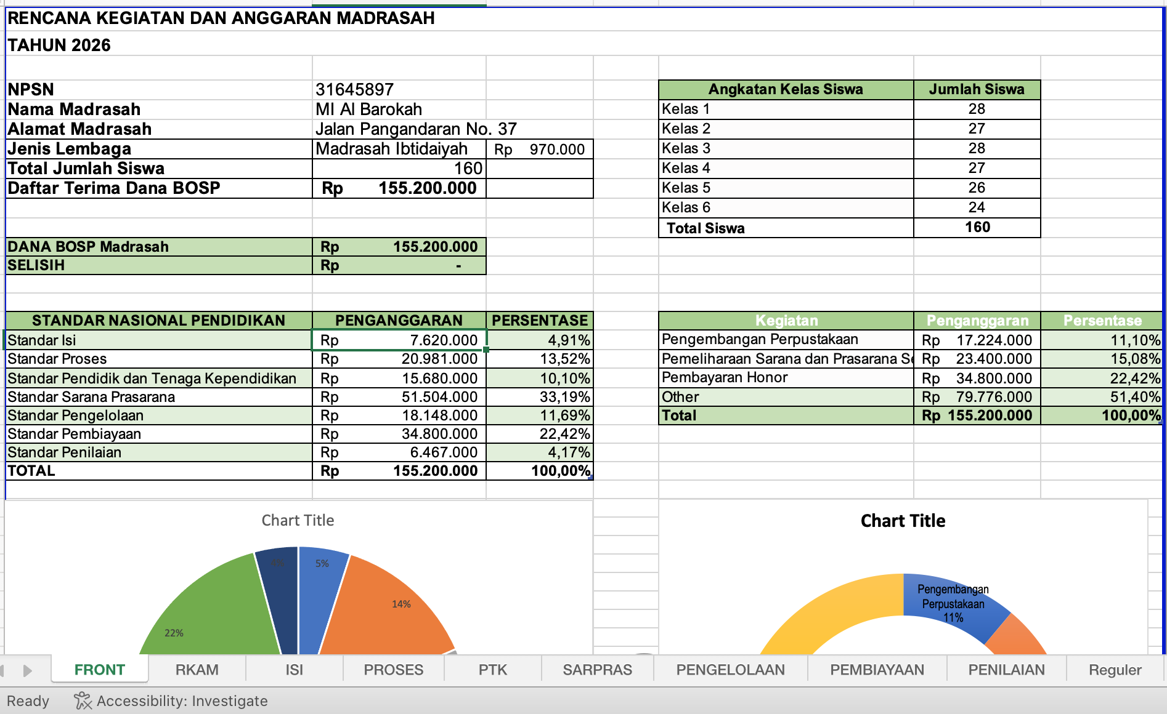1167x714 pixels.
Task: Click the bold Chart Title on right chart
Action: click(903, 521)
